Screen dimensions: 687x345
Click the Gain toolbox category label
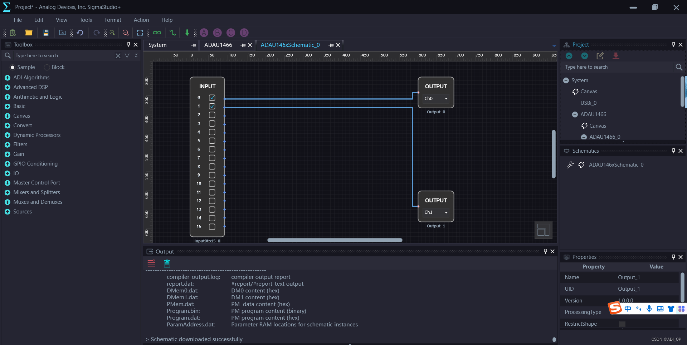(x=19, y=154)
